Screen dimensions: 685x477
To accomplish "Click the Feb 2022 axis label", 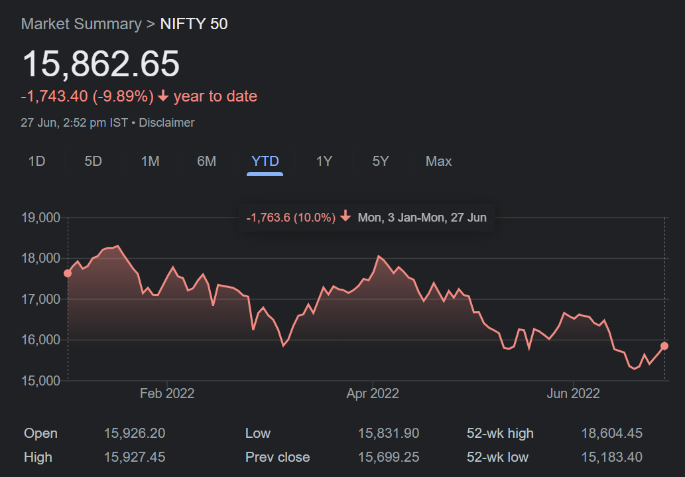I will [167, 393].
